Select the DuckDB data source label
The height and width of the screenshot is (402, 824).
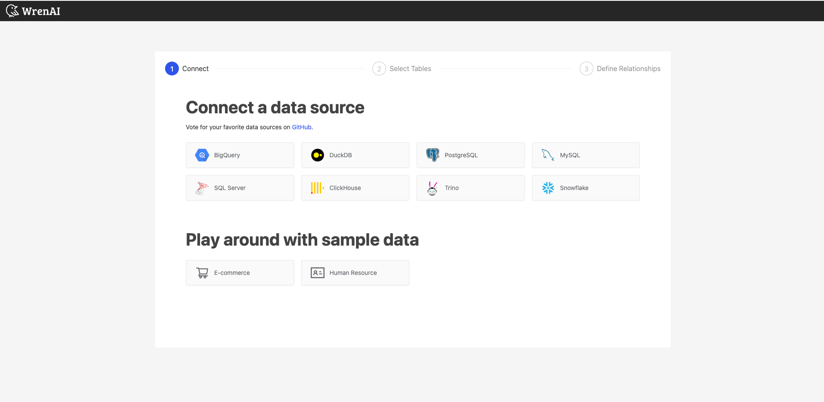pyautogui.click(x=340, y=155)
